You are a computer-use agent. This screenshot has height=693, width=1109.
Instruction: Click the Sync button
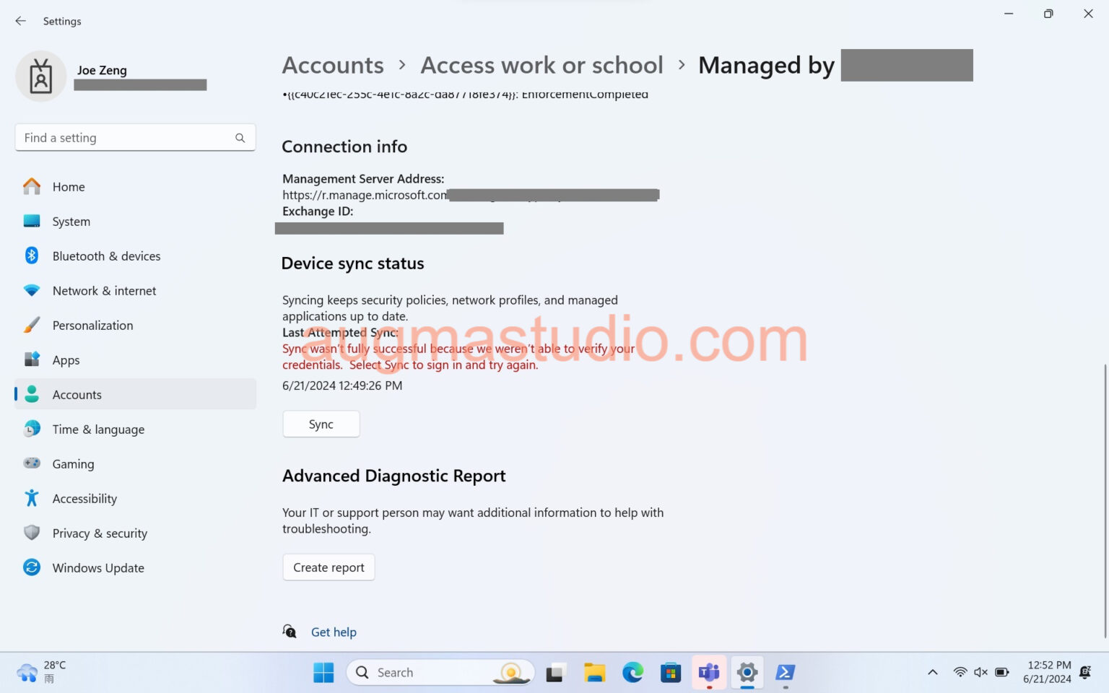tap(321, 424)
